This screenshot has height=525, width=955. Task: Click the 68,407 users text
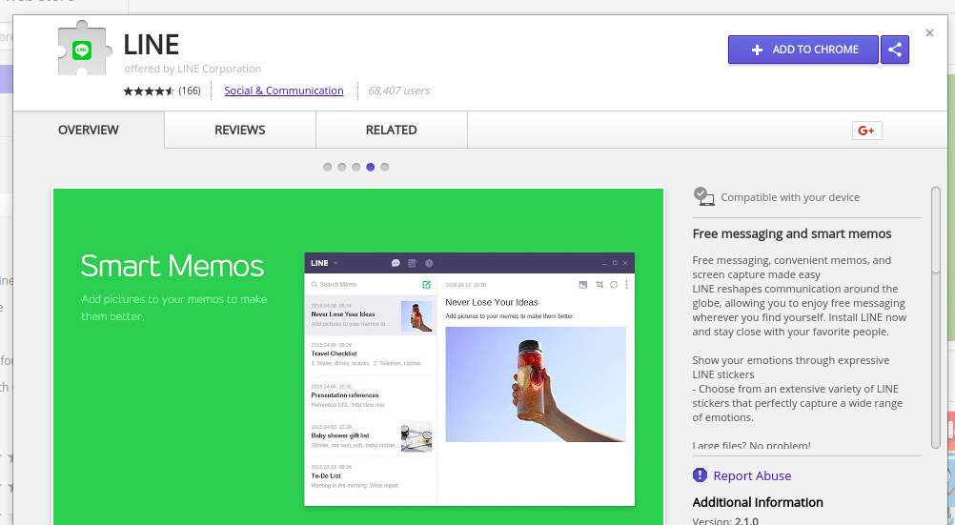pos(399,91)
